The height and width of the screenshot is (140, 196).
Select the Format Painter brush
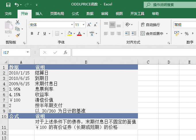coord(18,35)
